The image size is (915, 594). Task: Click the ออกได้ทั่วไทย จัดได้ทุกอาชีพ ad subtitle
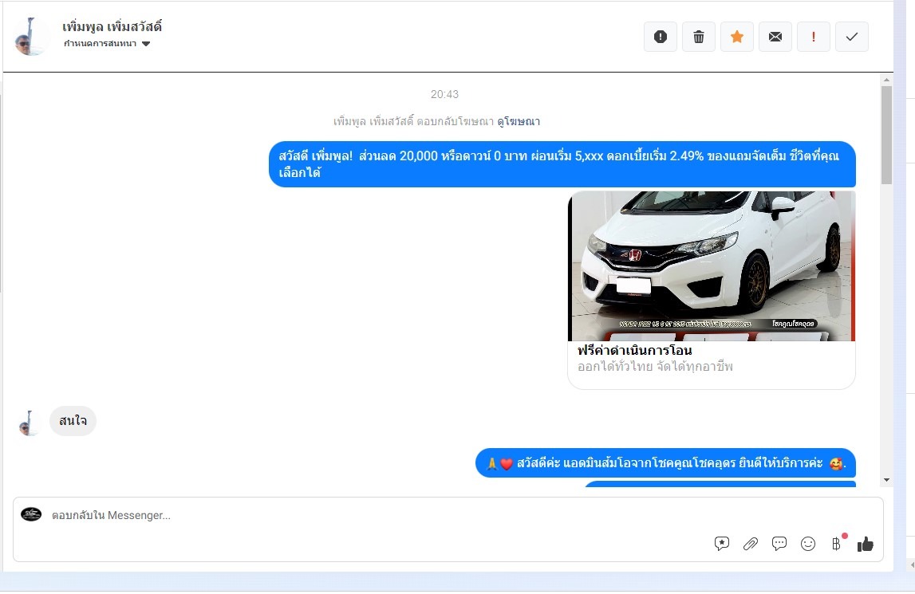(x=655, y=367)
